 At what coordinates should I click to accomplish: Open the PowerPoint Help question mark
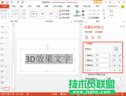coord(106,2)
